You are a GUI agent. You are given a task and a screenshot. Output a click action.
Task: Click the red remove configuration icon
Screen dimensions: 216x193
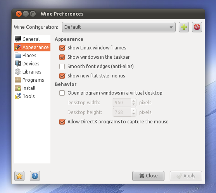(197, 27)
